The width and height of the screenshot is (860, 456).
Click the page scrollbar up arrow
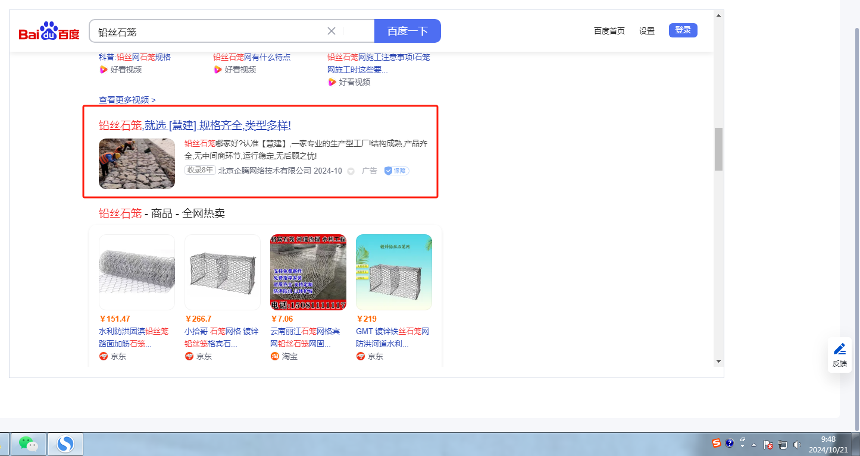click(x=718, y=15)
